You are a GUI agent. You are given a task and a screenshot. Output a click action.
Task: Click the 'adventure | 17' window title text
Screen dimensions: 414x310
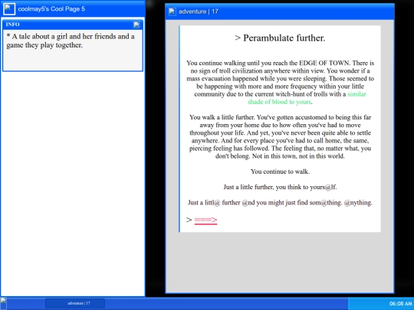[199, 11]
